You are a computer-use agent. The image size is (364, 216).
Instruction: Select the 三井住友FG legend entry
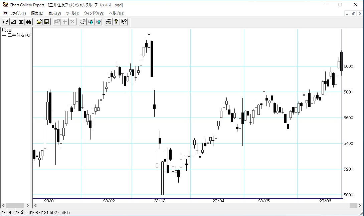16,35
